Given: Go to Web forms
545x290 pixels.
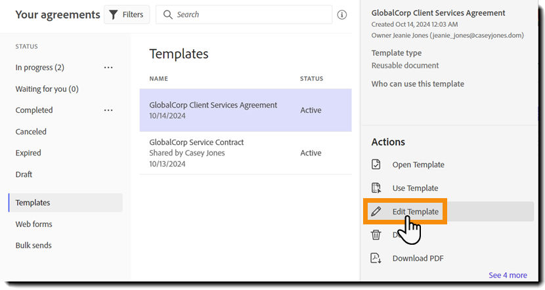Looking at the screenshot, I should coord(33,224).
